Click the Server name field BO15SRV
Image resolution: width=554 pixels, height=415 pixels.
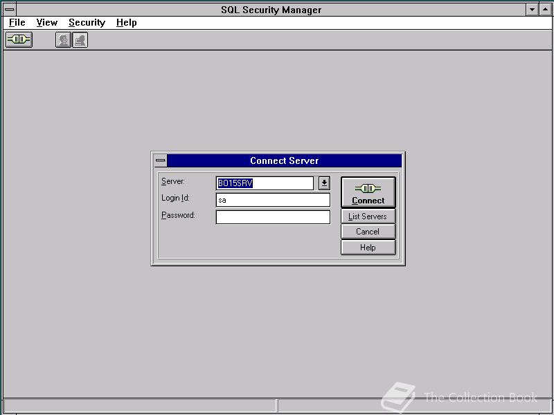265,183
